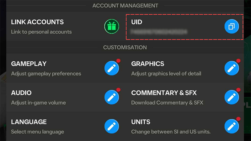251x141 pixels.
Task: Select the Units pencil edit icon
Action: [x=232, y=126]
